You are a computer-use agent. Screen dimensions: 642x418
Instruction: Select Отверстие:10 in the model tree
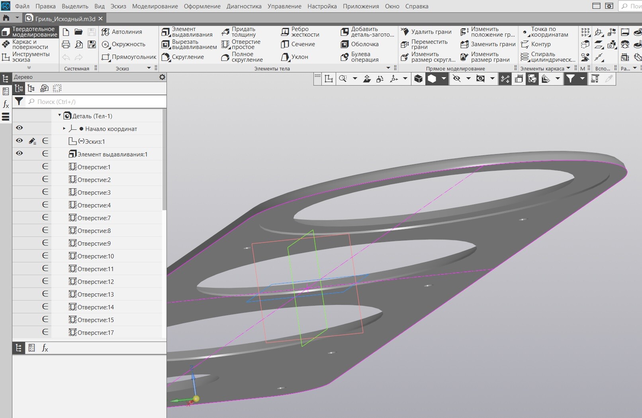click(x=96, y=256)
